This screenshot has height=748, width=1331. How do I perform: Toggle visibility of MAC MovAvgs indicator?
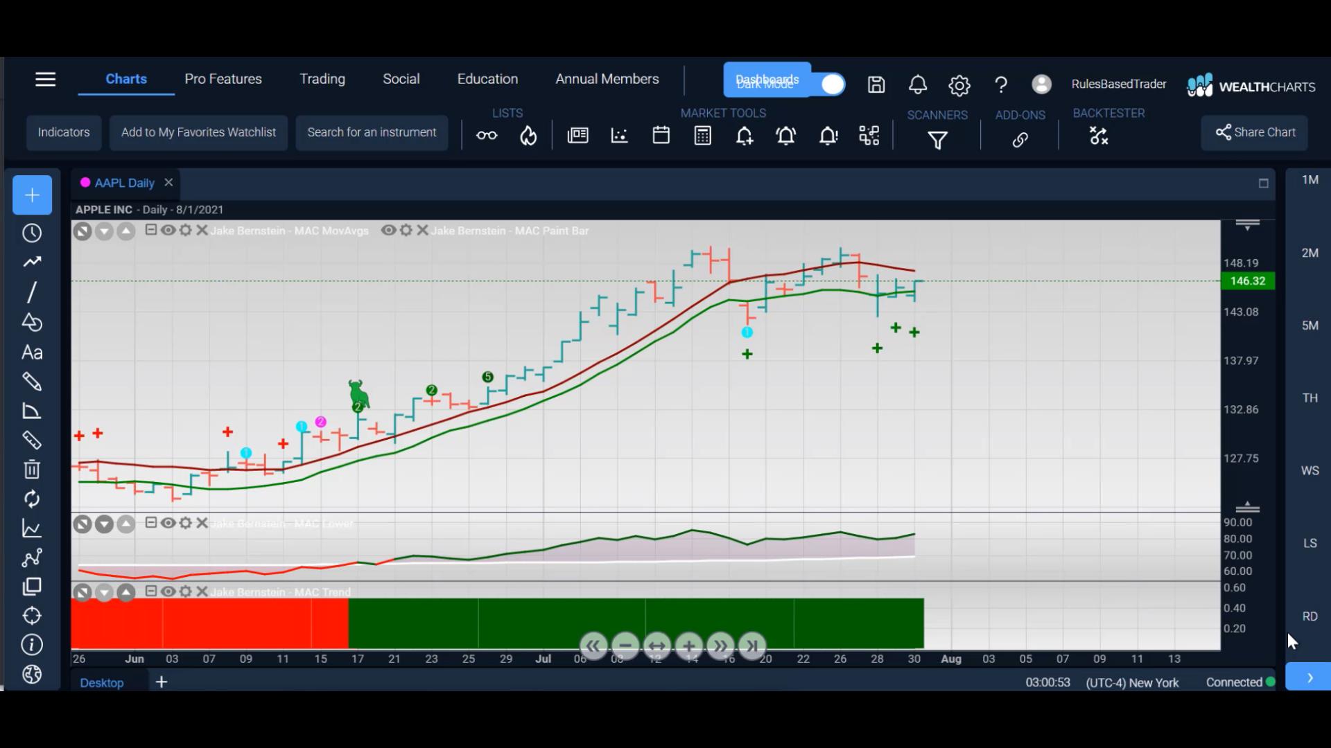[168, 230]
